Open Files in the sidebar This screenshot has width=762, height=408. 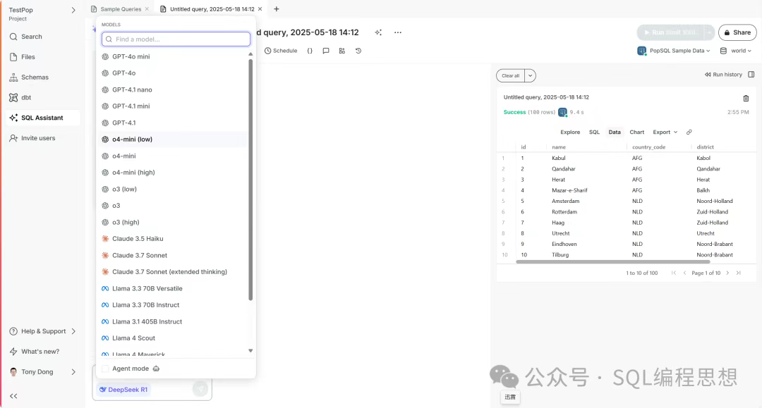click(x=28, y=57)
